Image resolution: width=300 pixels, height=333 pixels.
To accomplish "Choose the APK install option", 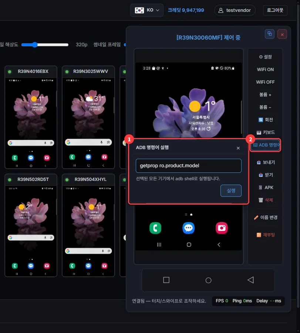I will (x=265, y=188).
